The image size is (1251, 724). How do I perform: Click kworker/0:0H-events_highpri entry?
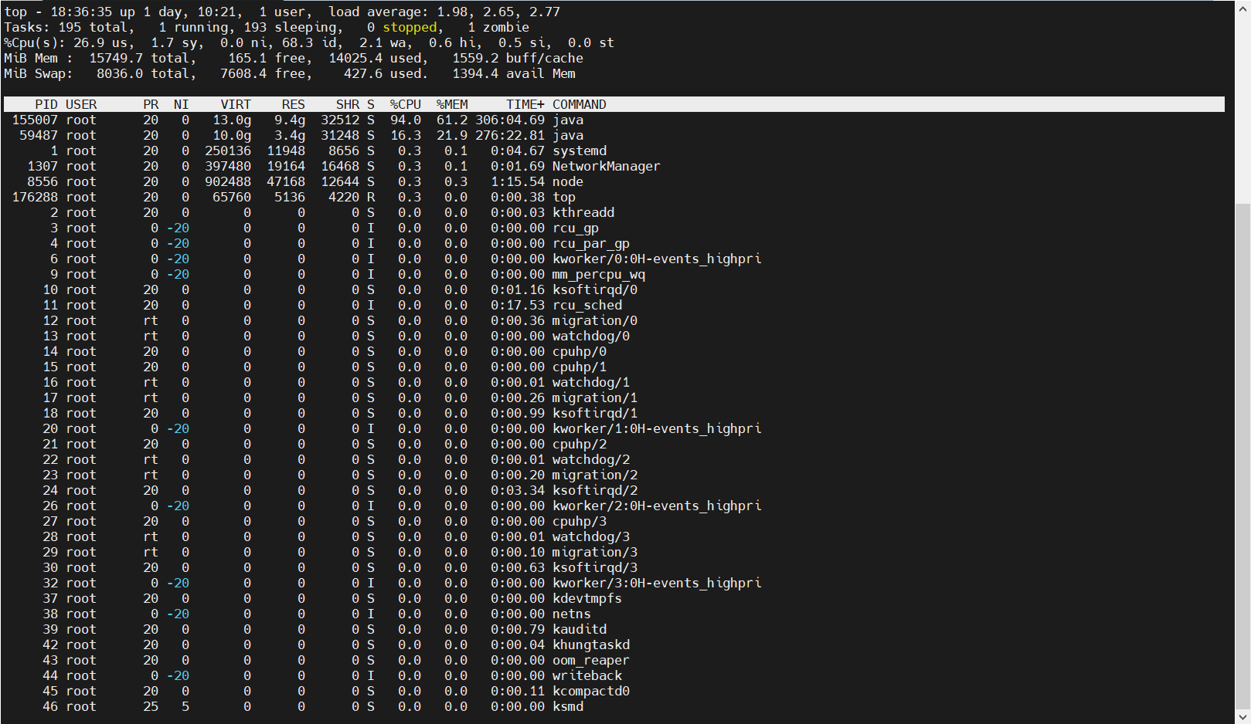[657, 259]
